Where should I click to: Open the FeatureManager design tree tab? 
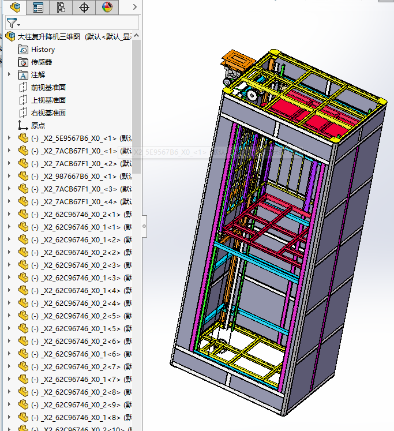(16, 8)
